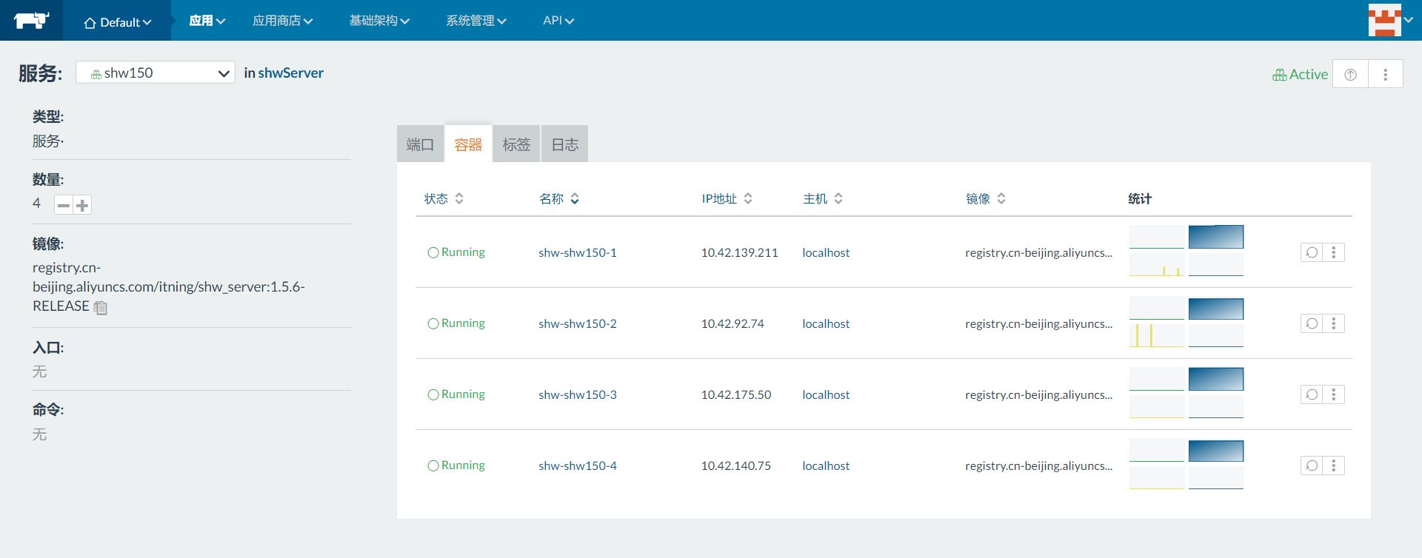This screenshot has width=1422, height=558.
Task: Restart container shw-shw150-2
Action: tap(1312, 323)
